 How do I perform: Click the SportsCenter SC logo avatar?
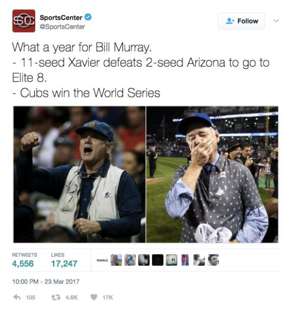(x=24, y=21)
